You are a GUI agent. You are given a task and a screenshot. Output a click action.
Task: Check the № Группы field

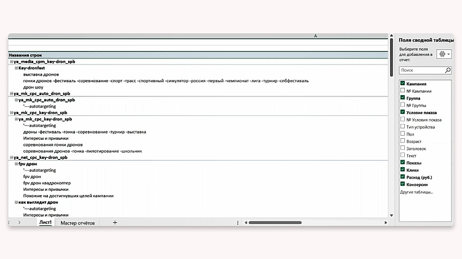point(402,105)
